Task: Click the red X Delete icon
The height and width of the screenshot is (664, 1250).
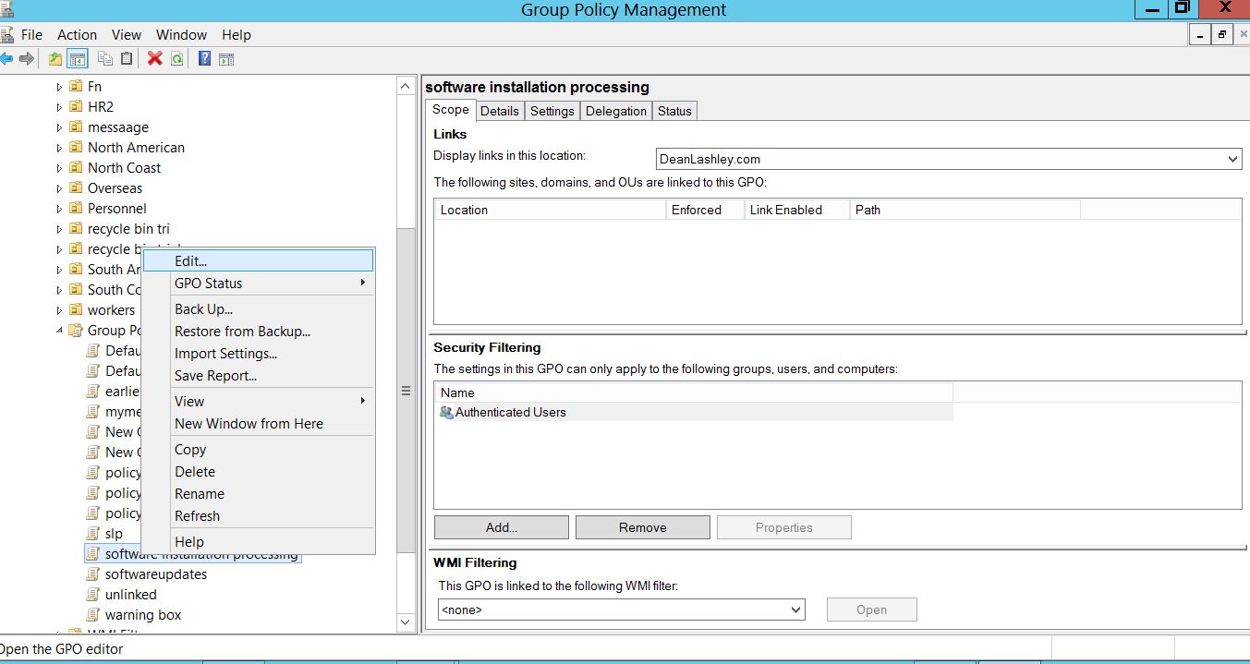Action: (154, 59)
